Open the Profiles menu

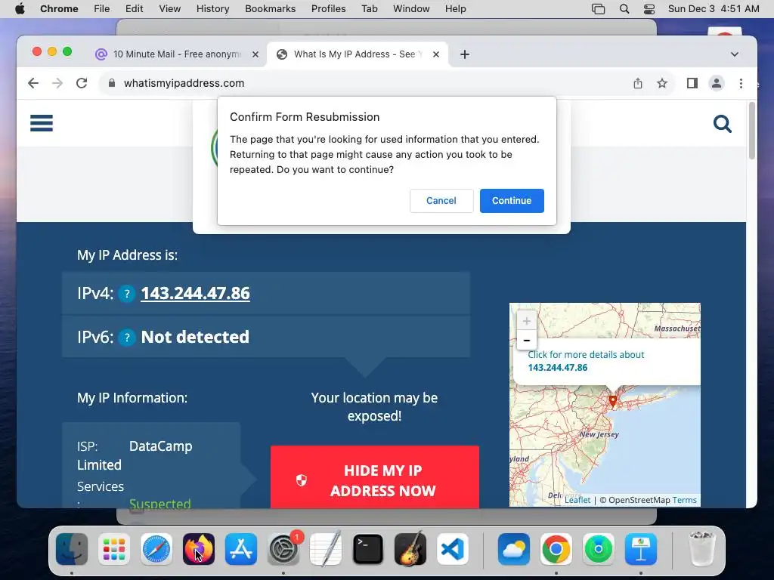point(328,9)
